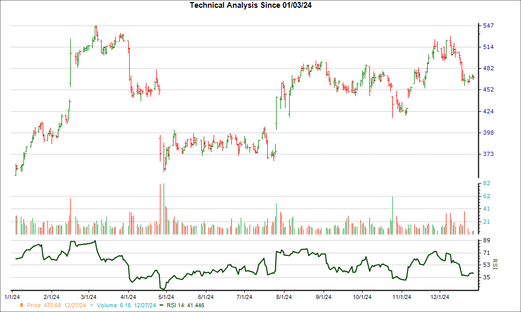
Task: Click the green RSI 14 legend line marker
Action: pyautogui.click(x=162, y=305)
